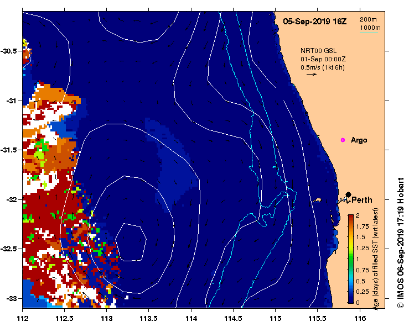Click the small hexagonal contour eddy center

coord(131,242)
